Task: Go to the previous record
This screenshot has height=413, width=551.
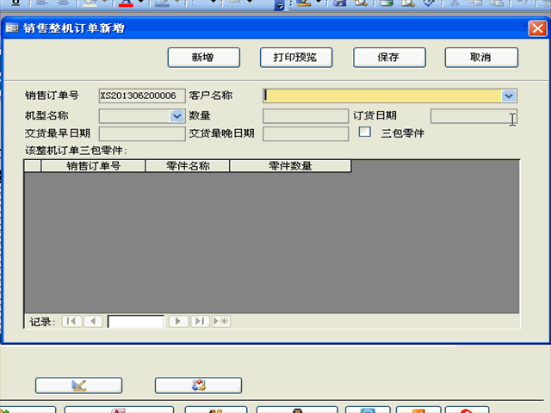Action: (93, 321)
